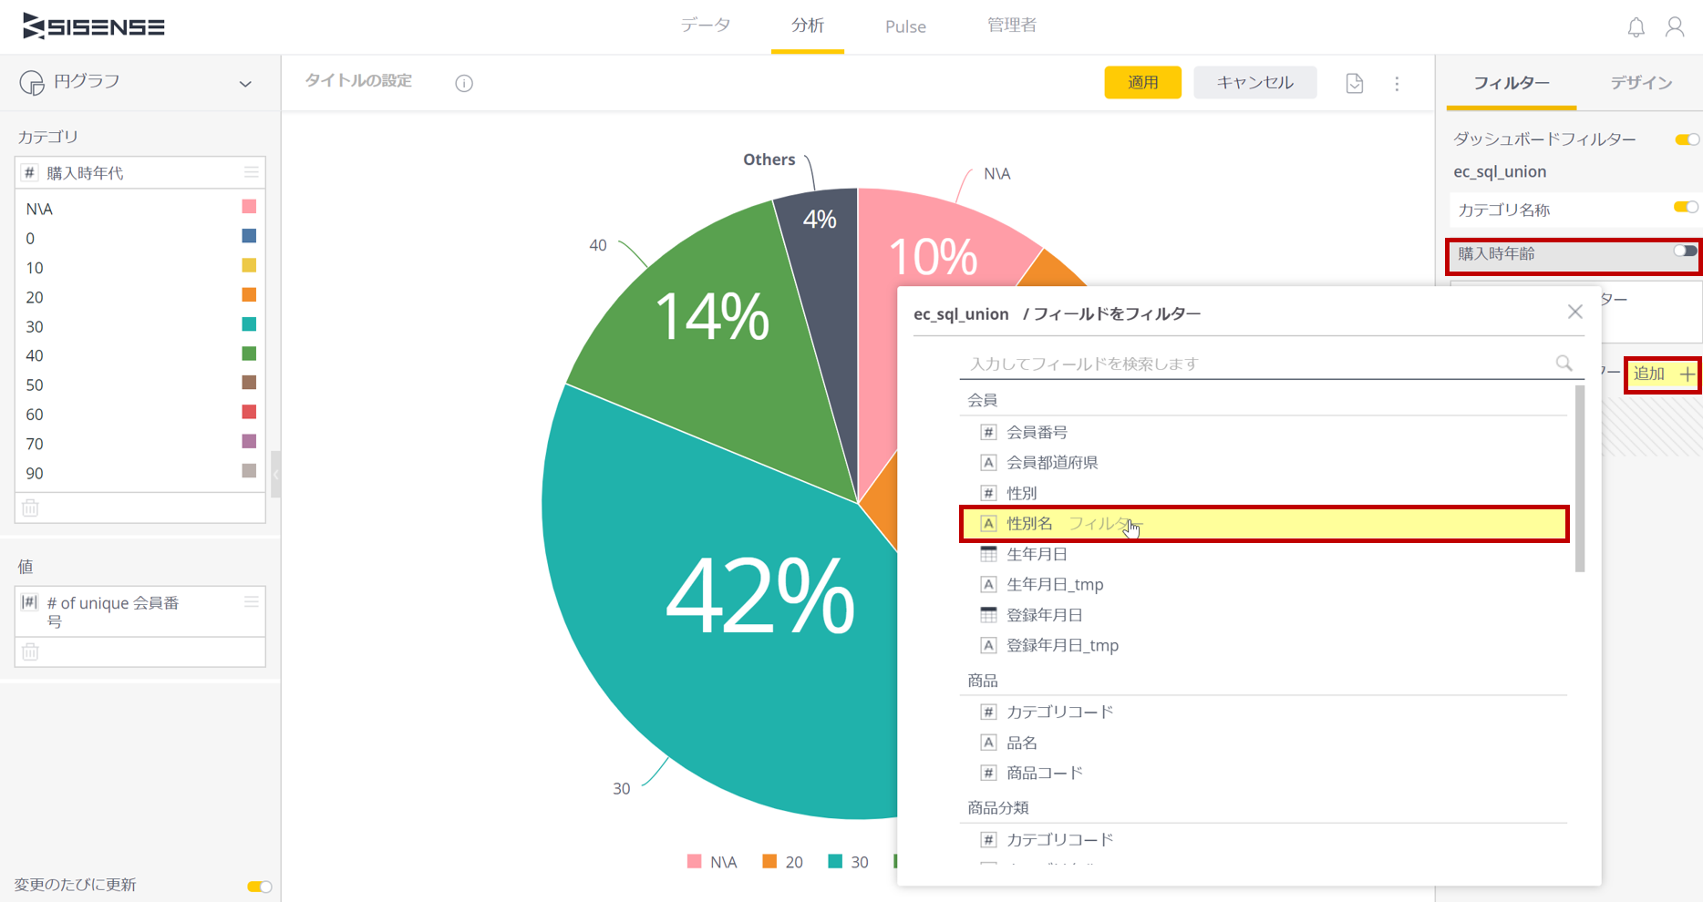Toggle the dashboard filters switch
The height and width of the screenshot is (902, 1703).
pyautogui.click(x=1686, y=139)
